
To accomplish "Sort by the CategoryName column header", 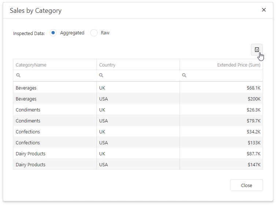I will (x=31, y=65).
